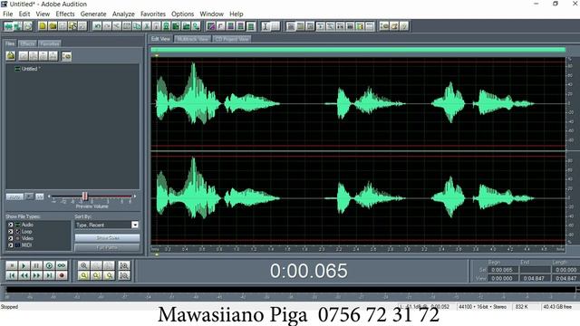580x326 pixels.
Task: Open the Help menu
Action: tap(237, 14)
